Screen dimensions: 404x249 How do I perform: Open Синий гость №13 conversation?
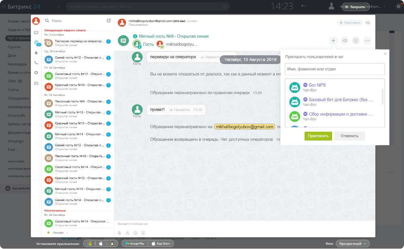pos(78,147)
